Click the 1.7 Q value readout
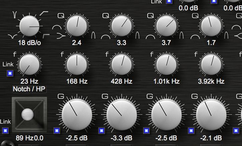 pos(211,43)
